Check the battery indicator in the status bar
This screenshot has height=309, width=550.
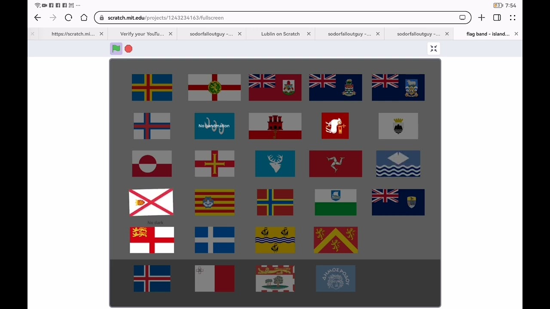coord(498,6)
